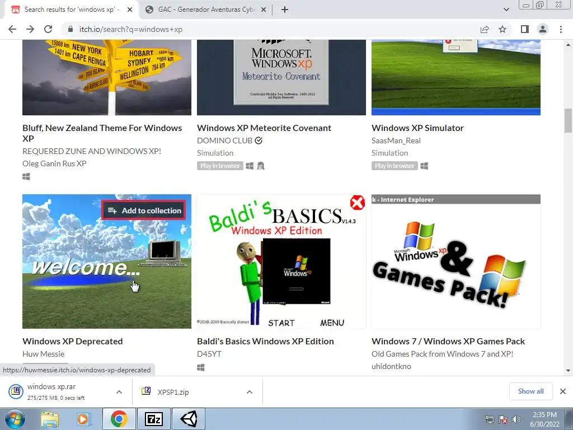Viewport: 573px width, 430px height.
Task: Click the page scroll-down arrow
Action: (x=569, y=371)
